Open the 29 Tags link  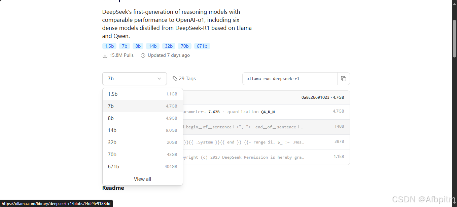187,79
